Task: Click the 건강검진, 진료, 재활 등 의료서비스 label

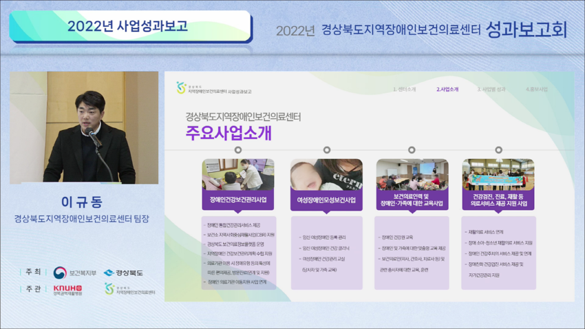Action: [498, 200]
